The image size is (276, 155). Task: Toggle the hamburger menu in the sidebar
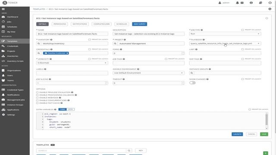(x=3, y=9)
